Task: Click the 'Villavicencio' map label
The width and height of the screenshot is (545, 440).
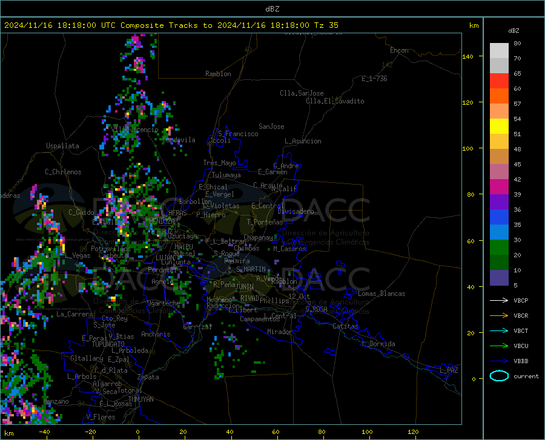Action: (135, 130)
